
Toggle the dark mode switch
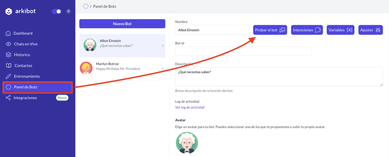[57, 11]
